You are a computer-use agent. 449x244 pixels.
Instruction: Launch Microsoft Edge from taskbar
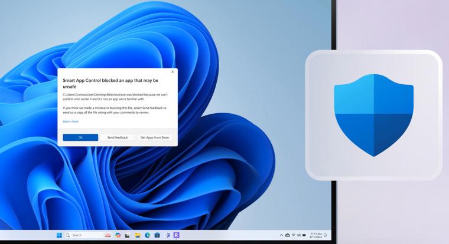[x=148, y=235]
